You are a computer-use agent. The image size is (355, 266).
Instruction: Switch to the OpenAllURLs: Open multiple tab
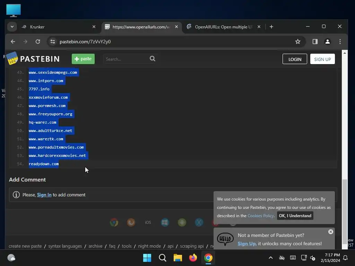pyautogui.click(x=223, y=27)
